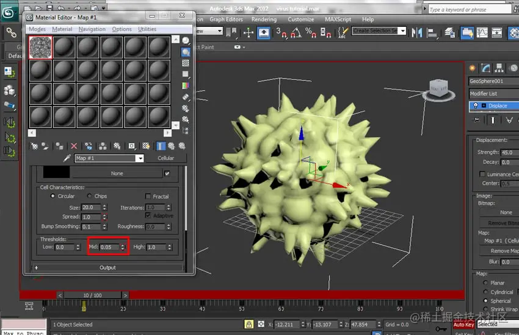519x335 pixels.
Task: Select the Angle Snap toggle icon
Action: click(296, 32)
